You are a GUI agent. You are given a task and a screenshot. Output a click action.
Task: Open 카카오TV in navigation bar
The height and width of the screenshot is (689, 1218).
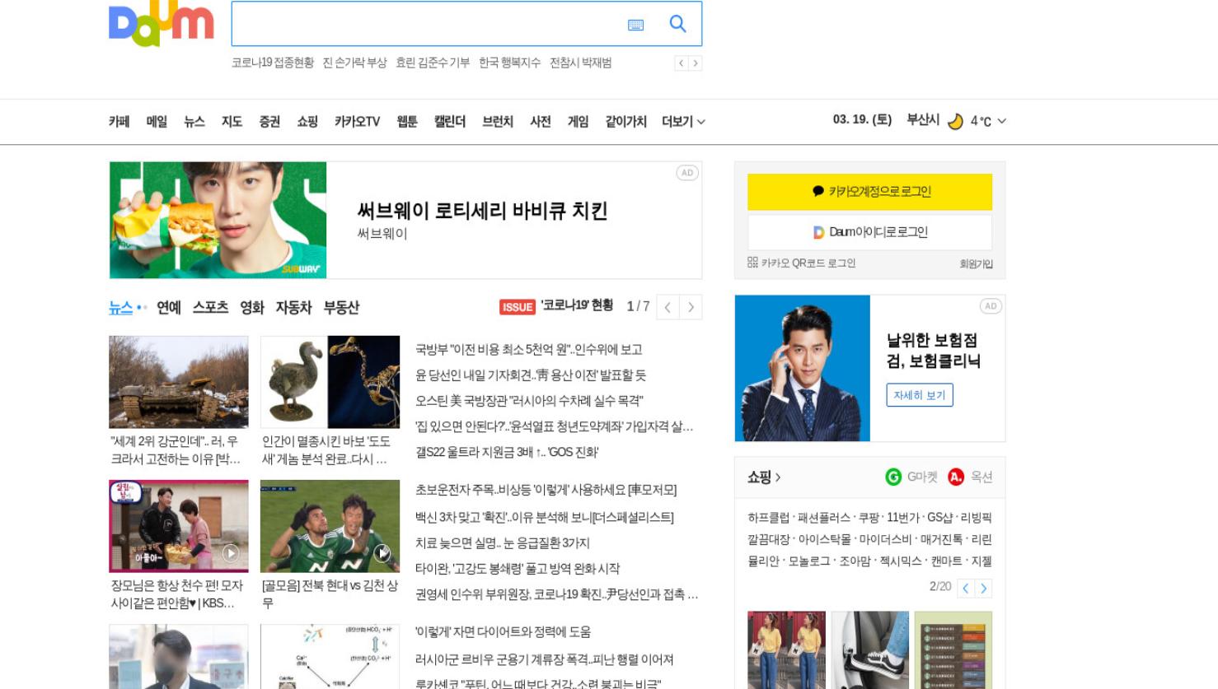[357, 122]
